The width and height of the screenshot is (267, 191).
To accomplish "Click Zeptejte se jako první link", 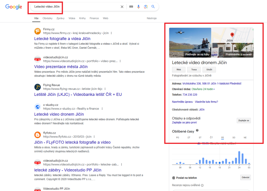I will (x=184, y=123).
